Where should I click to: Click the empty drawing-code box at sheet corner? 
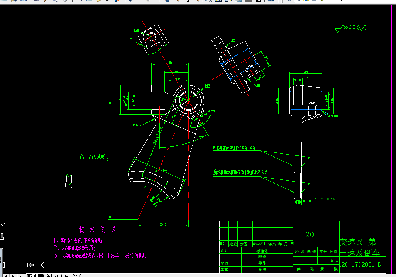coord(49,14)
